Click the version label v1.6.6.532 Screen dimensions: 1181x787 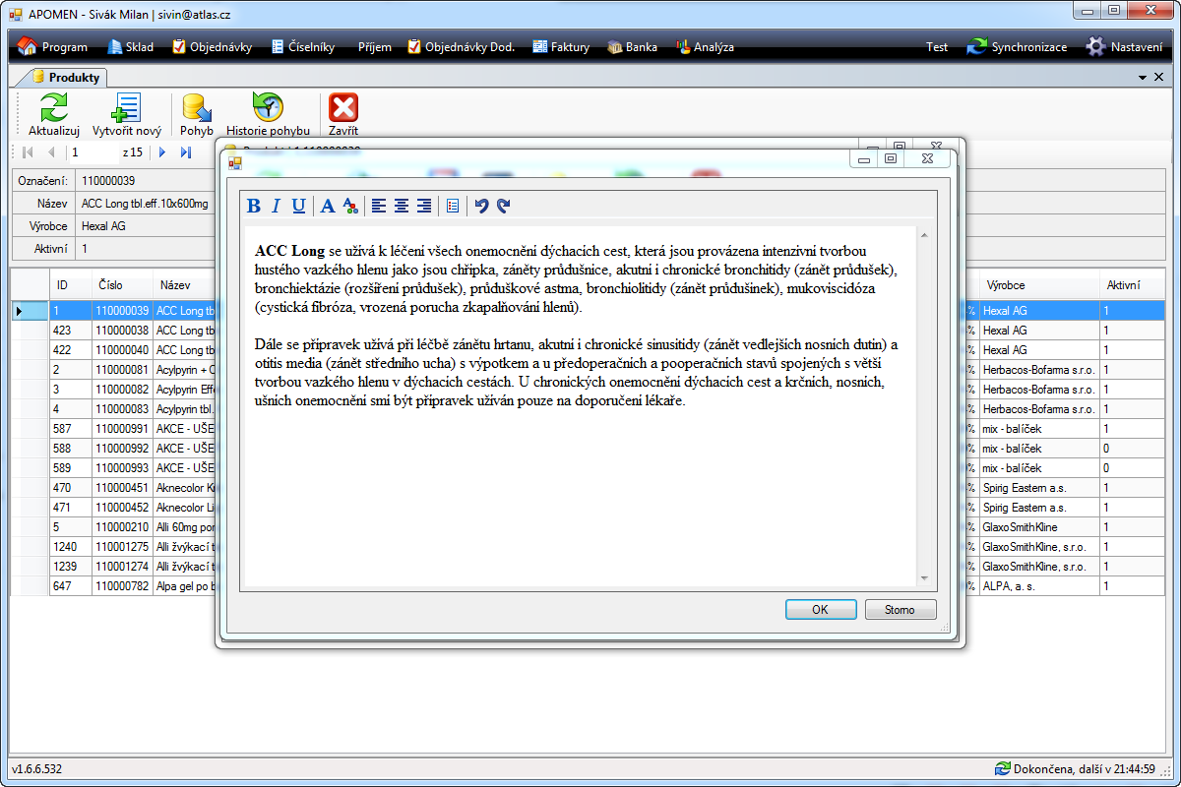tap(37, 768)
